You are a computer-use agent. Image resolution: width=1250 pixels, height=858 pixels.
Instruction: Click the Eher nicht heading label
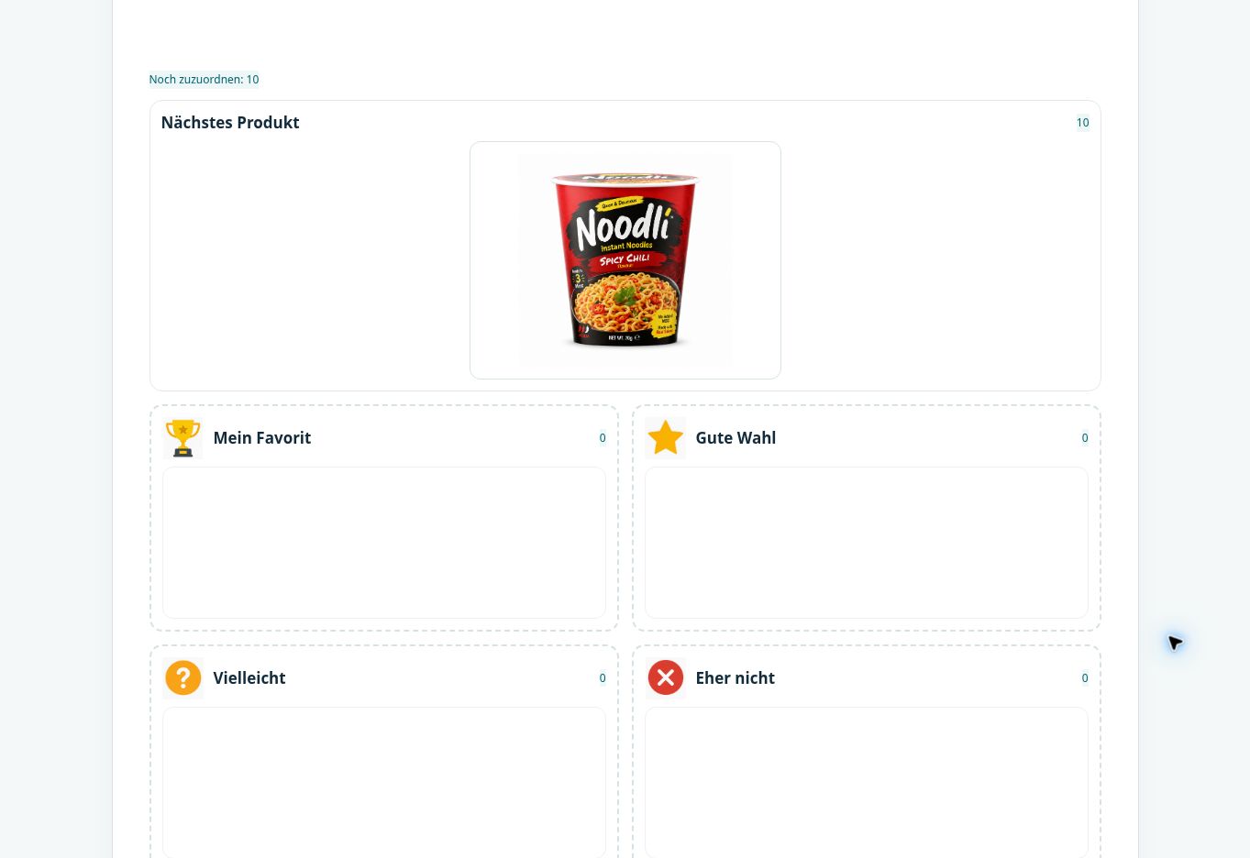[x=736, y=678]
